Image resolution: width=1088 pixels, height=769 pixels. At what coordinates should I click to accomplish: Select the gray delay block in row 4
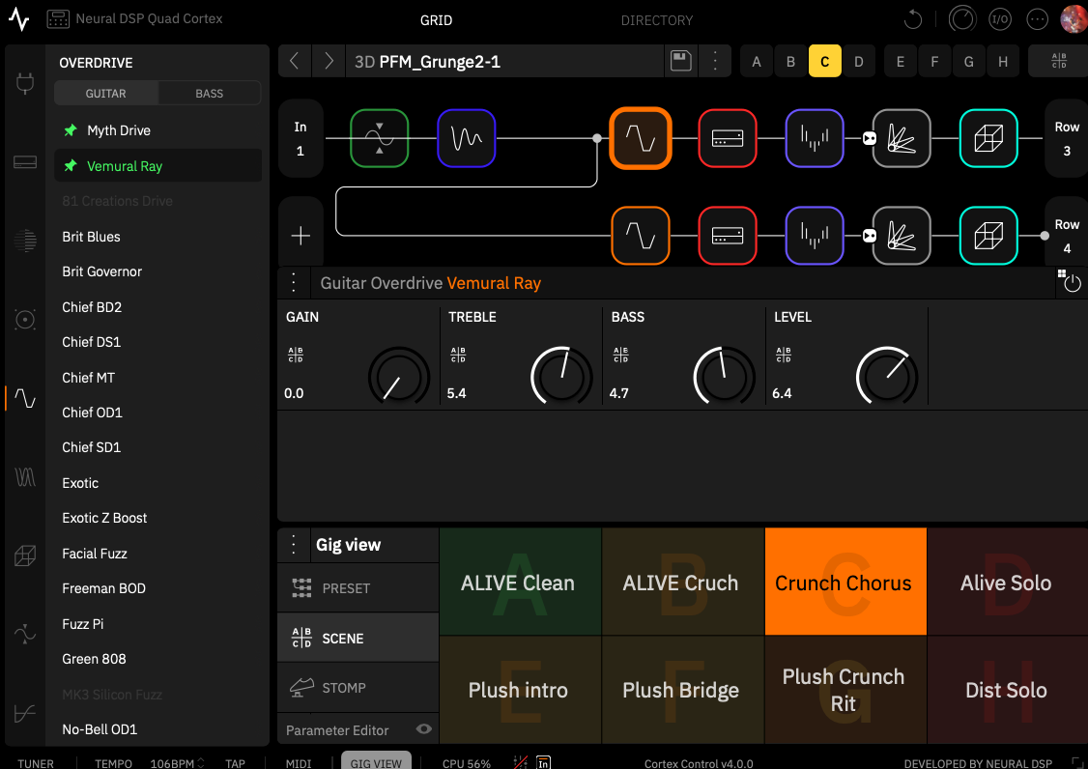click(902, 236)
